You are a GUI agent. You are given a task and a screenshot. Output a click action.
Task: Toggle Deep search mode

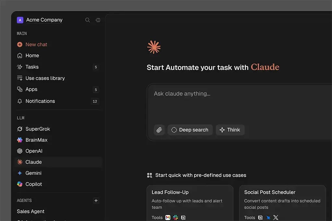pos(190,130)
